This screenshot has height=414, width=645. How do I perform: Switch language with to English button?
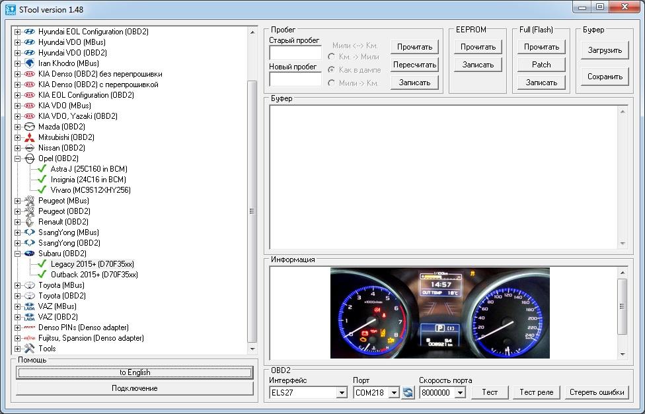135,372
